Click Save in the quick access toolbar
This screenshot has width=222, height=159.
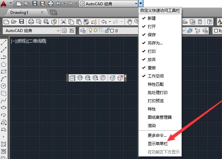(x=35, y=4)
